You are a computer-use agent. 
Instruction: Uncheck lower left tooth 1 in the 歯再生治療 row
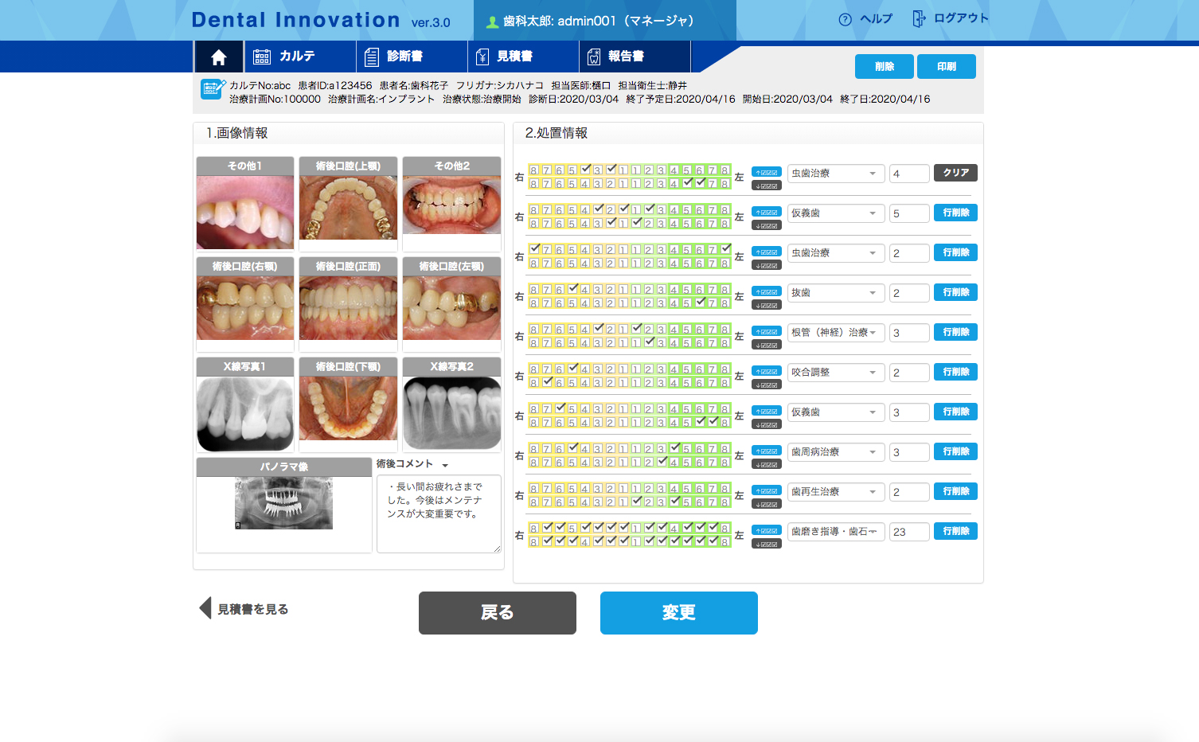pos(636,502)
